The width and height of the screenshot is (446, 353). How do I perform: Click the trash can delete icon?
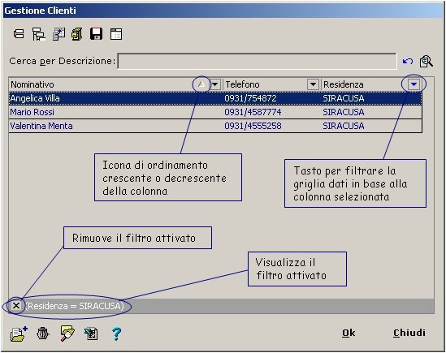43,334
